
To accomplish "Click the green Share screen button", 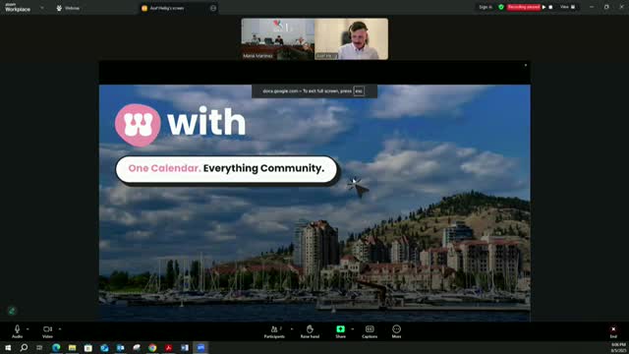I will pyautogui.click(x=340, y=331).
